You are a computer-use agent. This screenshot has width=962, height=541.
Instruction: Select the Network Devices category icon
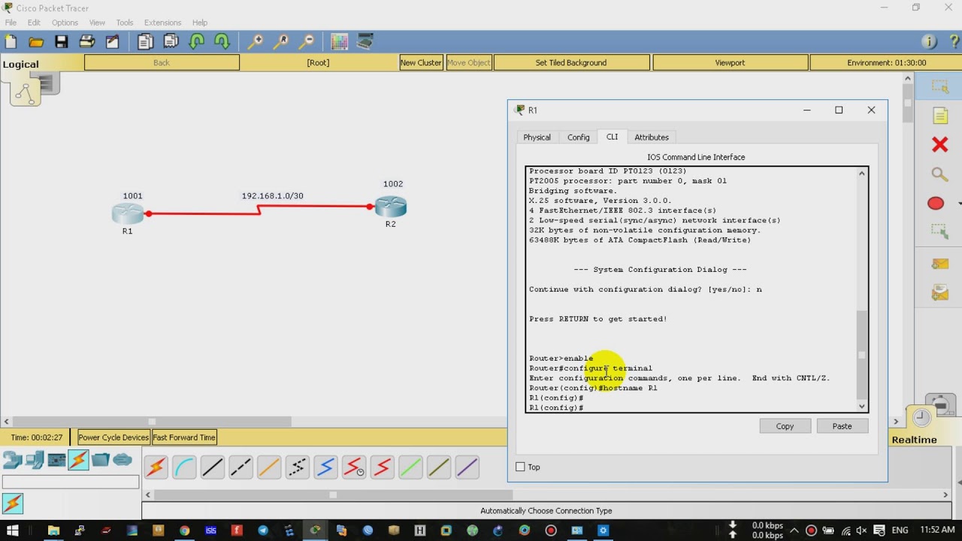[x=13, y=460]
